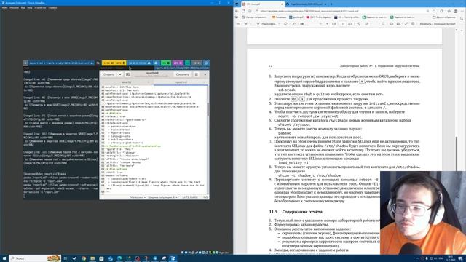Switch to the report.md tab in gedit
This screenshot has width=466, height=262.
pos(181,82)
